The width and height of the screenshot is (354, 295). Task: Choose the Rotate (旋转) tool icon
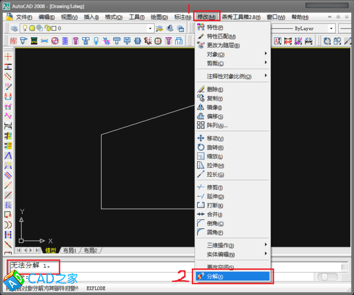click(201, 147)
